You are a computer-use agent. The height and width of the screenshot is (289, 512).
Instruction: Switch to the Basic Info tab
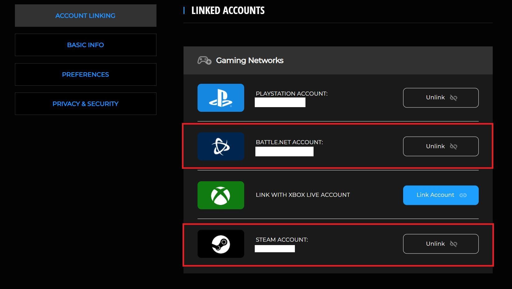(85, 45)
